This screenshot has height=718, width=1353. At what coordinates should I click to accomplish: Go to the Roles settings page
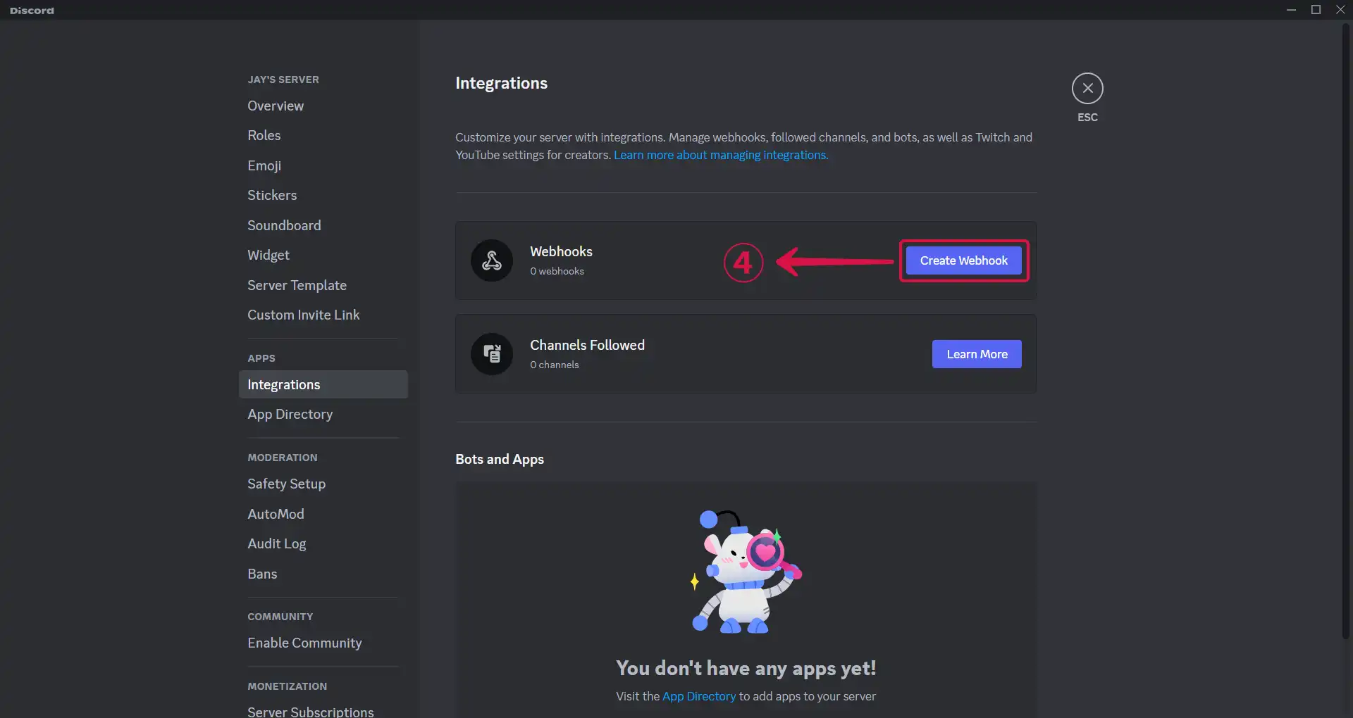tap(323, 135)
